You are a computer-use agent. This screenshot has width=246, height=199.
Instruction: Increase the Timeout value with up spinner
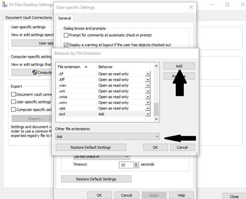136,163
